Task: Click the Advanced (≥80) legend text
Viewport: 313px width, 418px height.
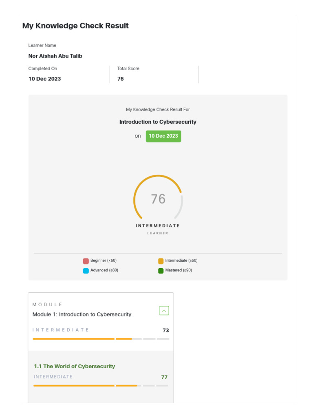Action: [104, 270]
